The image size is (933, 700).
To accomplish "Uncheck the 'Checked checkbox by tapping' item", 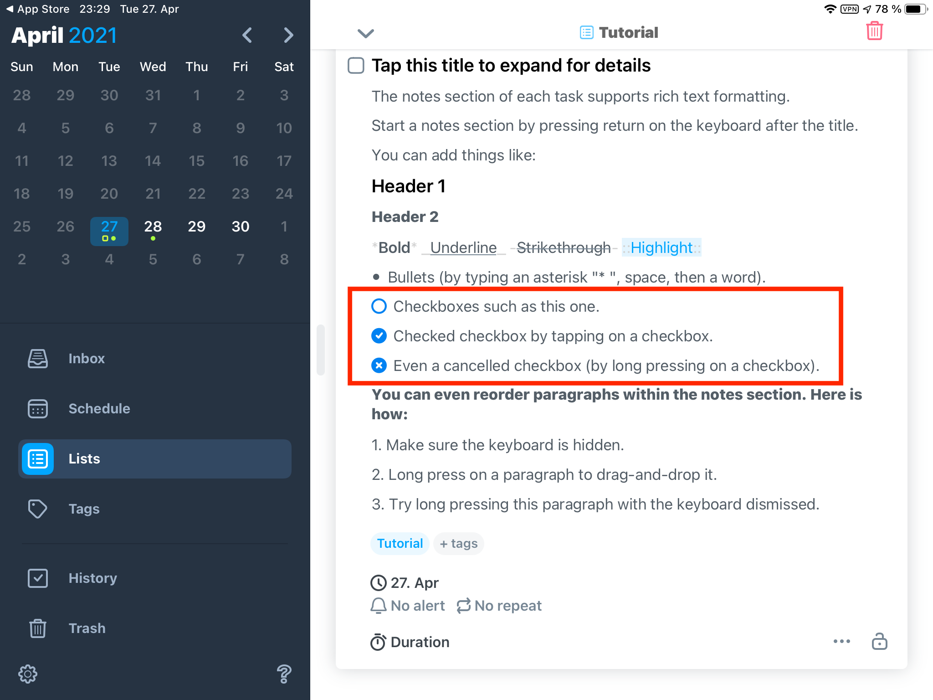I will pos(379,336).
